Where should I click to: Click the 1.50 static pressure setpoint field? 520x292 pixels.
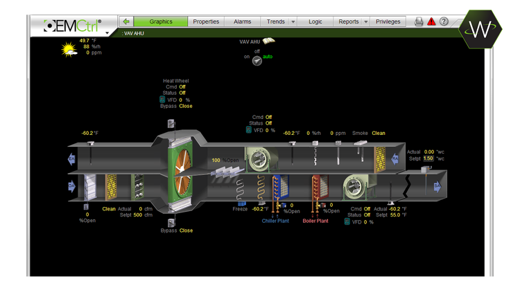coord(428,158)
